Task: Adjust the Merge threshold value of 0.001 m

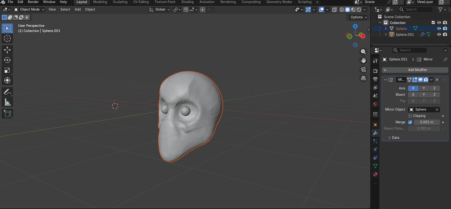Action: [x=427, y=122]
